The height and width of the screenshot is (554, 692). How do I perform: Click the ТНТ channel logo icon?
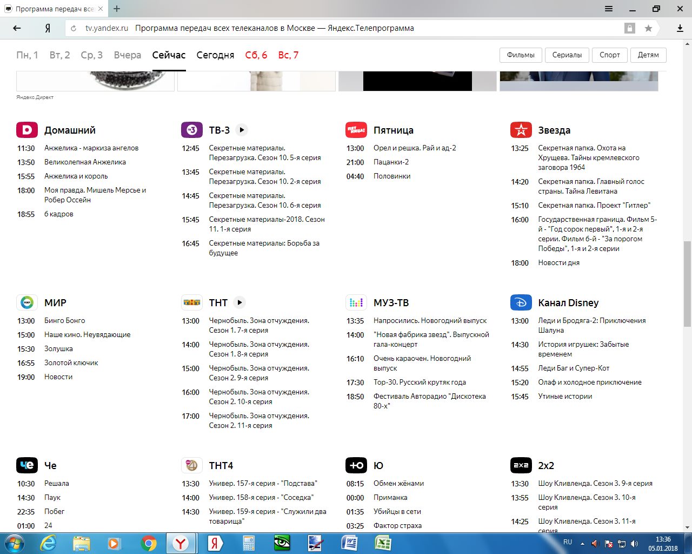pos(192,302)
